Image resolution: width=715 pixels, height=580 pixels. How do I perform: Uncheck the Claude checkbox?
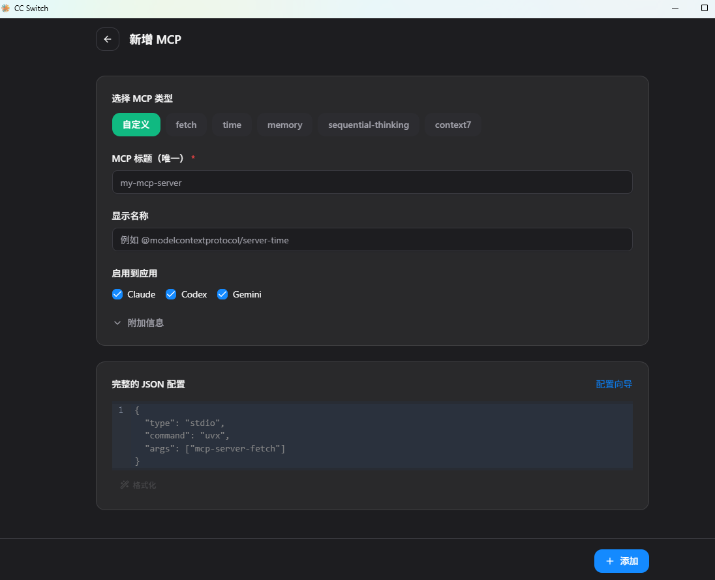click(117, 294)
